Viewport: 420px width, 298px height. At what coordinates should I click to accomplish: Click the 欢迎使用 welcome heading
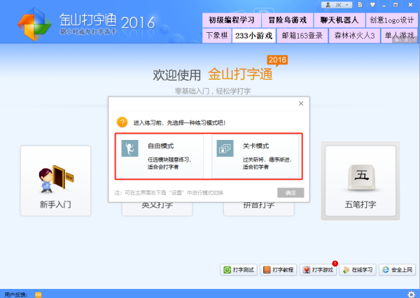177,75
